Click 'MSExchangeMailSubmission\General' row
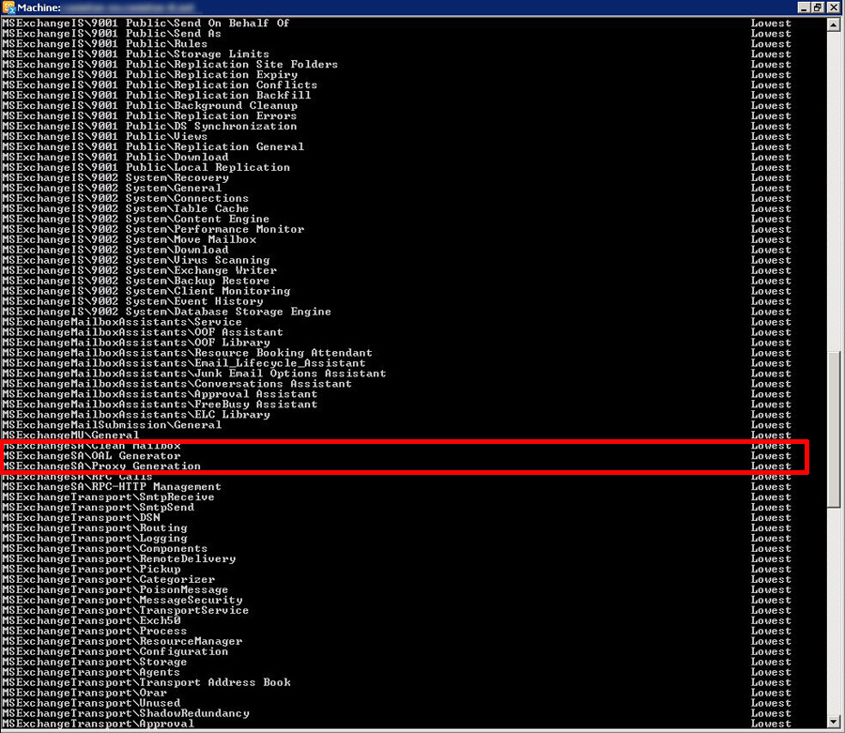Screen dimensions: 845x733 click(x=396, y=425)
